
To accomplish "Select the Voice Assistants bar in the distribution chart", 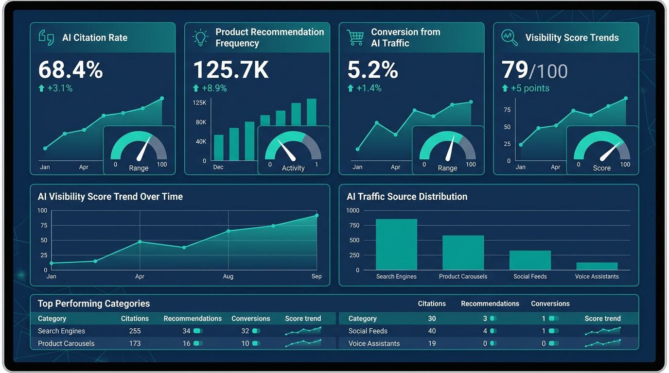I will point(597,266).
